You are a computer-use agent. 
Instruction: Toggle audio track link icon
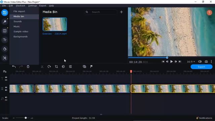[x=6, y=100]
